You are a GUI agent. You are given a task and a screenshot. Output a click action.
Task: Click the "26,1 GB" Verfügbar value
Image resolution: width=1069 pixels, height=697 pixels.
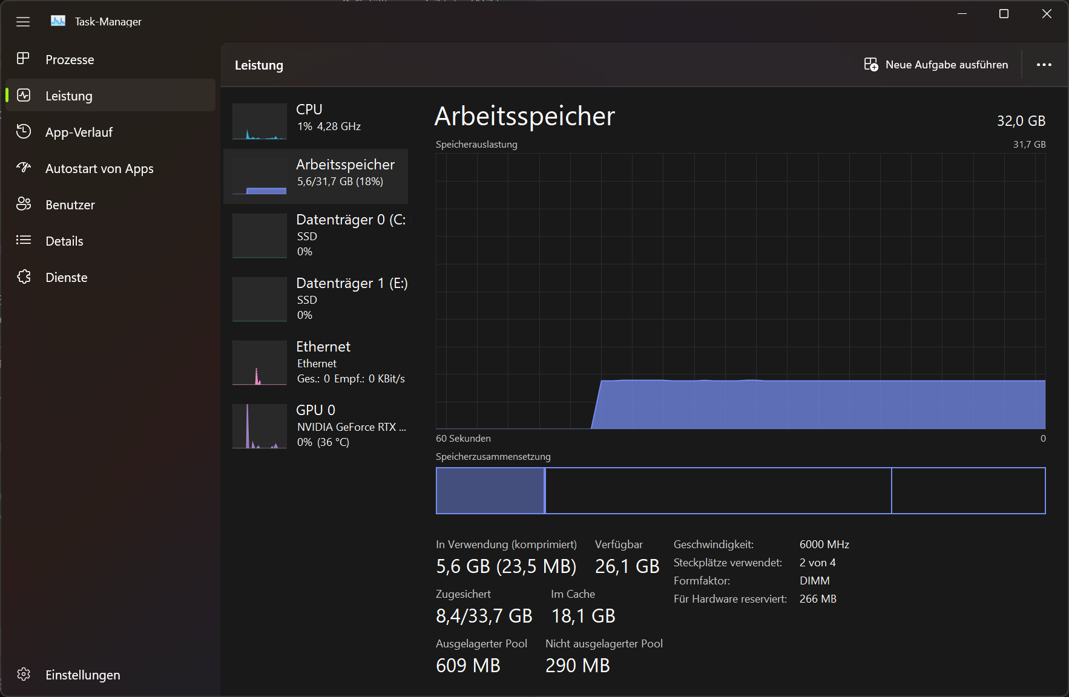coord(627,566)
